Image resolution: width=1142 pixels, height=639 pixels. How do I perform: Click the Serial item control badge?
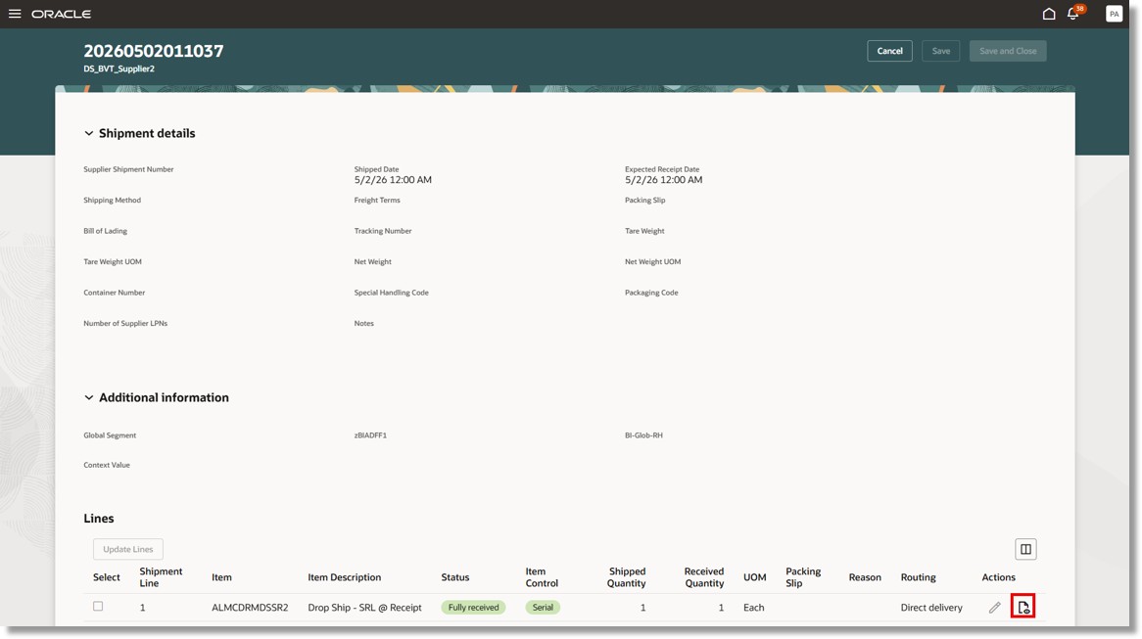[543, 607]
